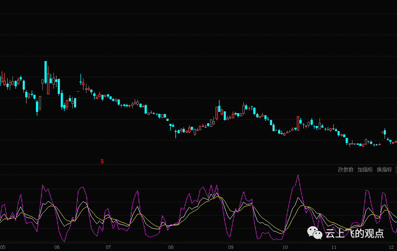Select the 08 month label on time axis
This screenshot has height=251, width=397.
(x=171, y=247)
